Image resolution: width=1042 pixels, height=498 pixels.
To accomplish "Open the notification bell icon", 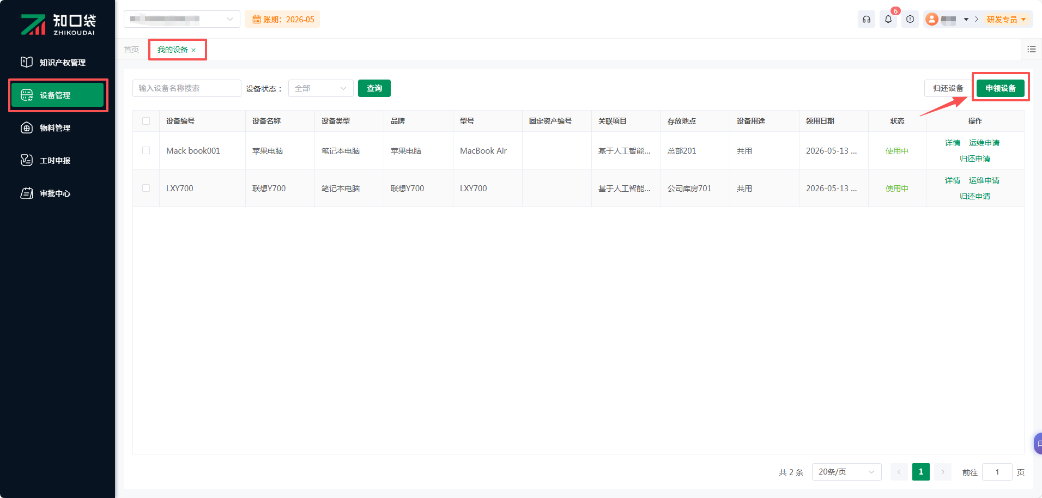I will [888, 19].
